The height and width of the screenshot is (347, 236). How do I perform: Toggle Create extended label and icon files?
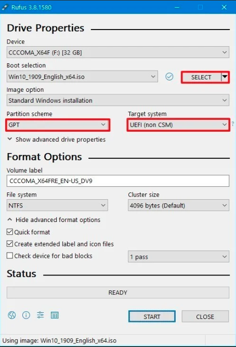pyautogui.click(x=10, y=244)
